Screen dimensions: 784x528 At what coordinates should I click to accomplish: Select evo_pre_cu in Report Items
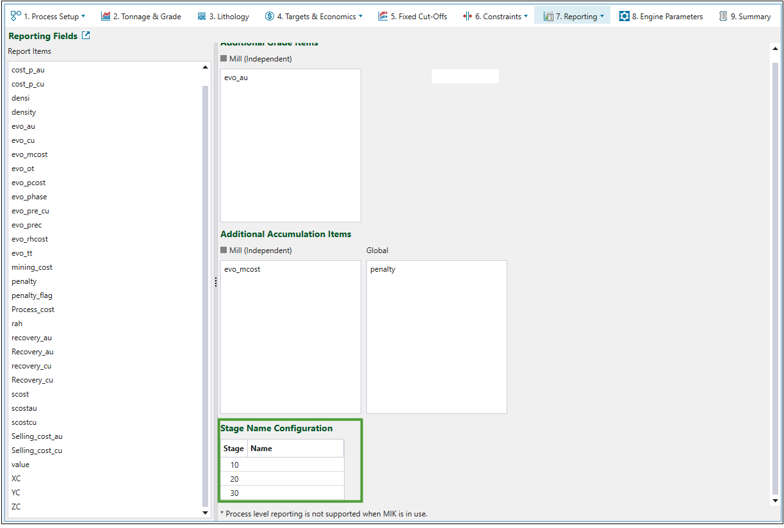click(30, 211)
